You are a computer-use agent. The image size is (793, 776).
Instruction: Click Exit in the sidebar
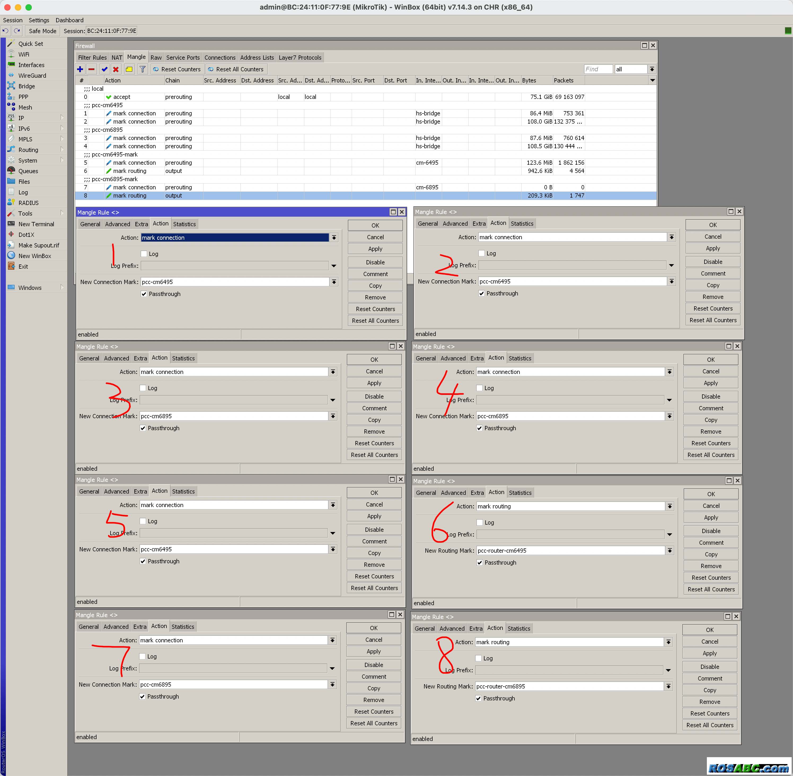coord(23,267)
